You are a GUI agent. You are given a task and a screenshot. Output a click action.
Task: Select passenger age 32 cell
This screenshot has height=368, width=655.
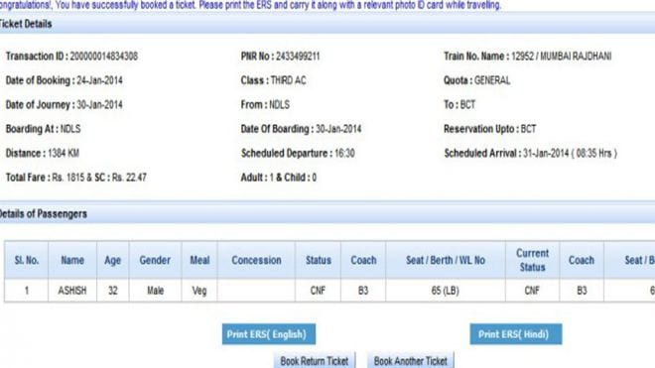[113, 291]
